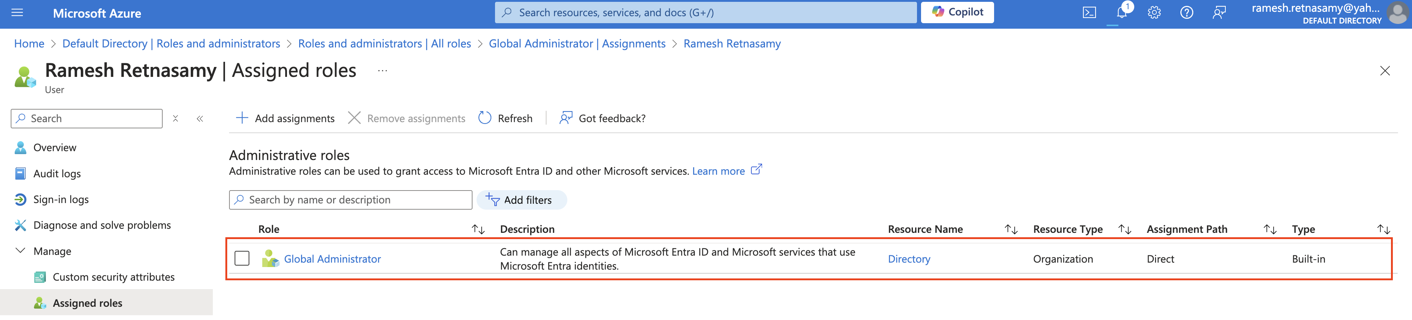Image resolution: width=1412 pixels, height=320 pixels.
Task: Click the user avatar icon beside page title
Action: (25, 77)
